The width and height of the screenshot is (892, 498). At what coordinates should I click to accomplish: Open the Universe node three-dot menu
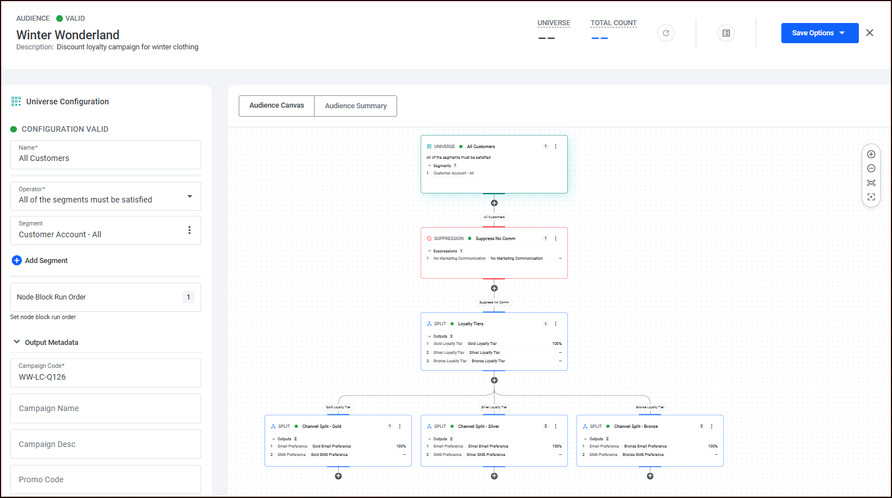[x=556, y=146]
